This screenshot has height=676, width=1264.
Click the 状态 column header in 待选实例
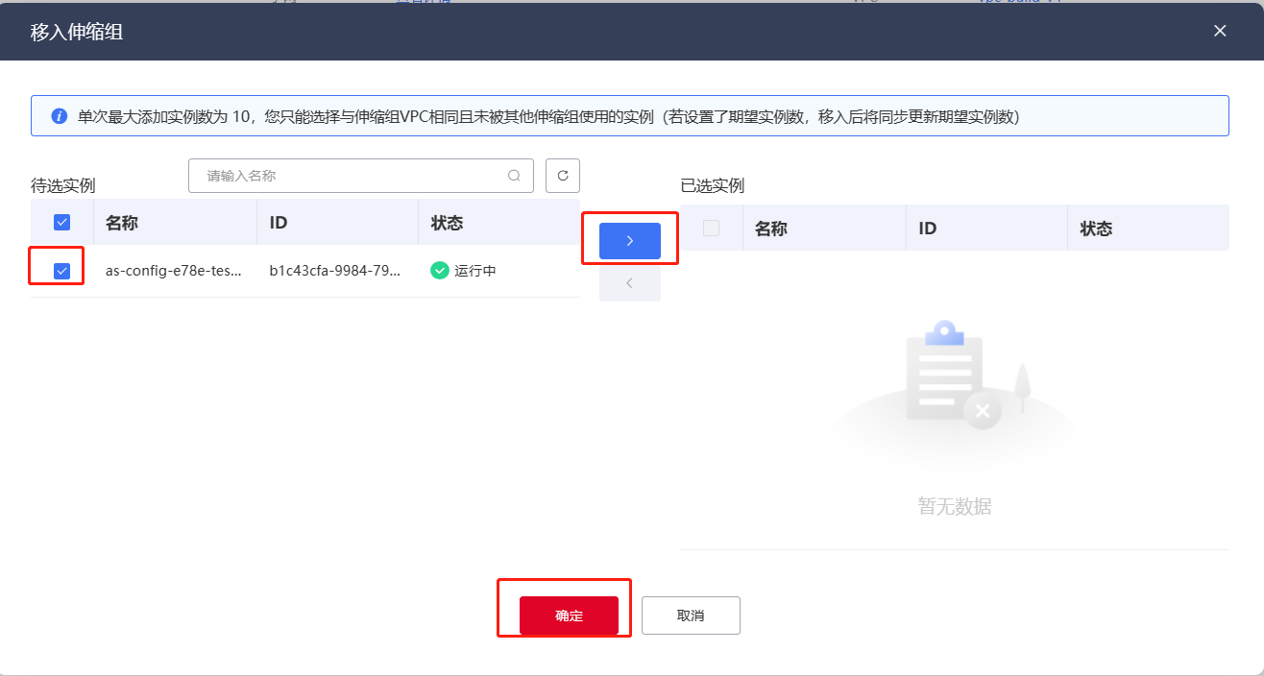pos(447,222)
